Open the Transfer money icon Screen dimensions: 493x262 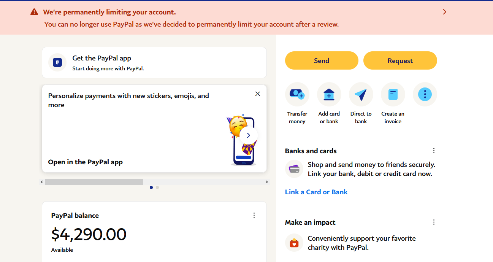(x=297, y=94)
